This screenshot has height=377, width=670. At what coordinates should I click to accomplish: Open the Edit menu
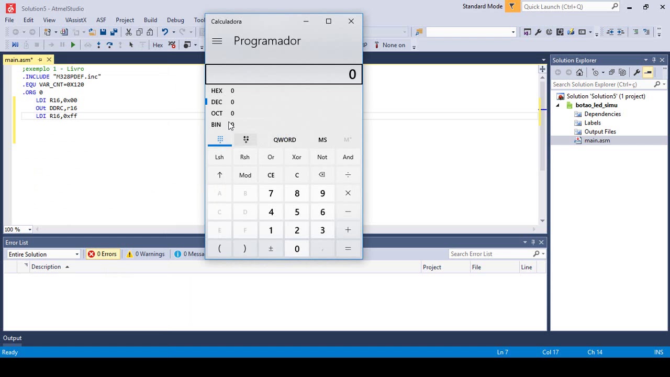point(28,20)
